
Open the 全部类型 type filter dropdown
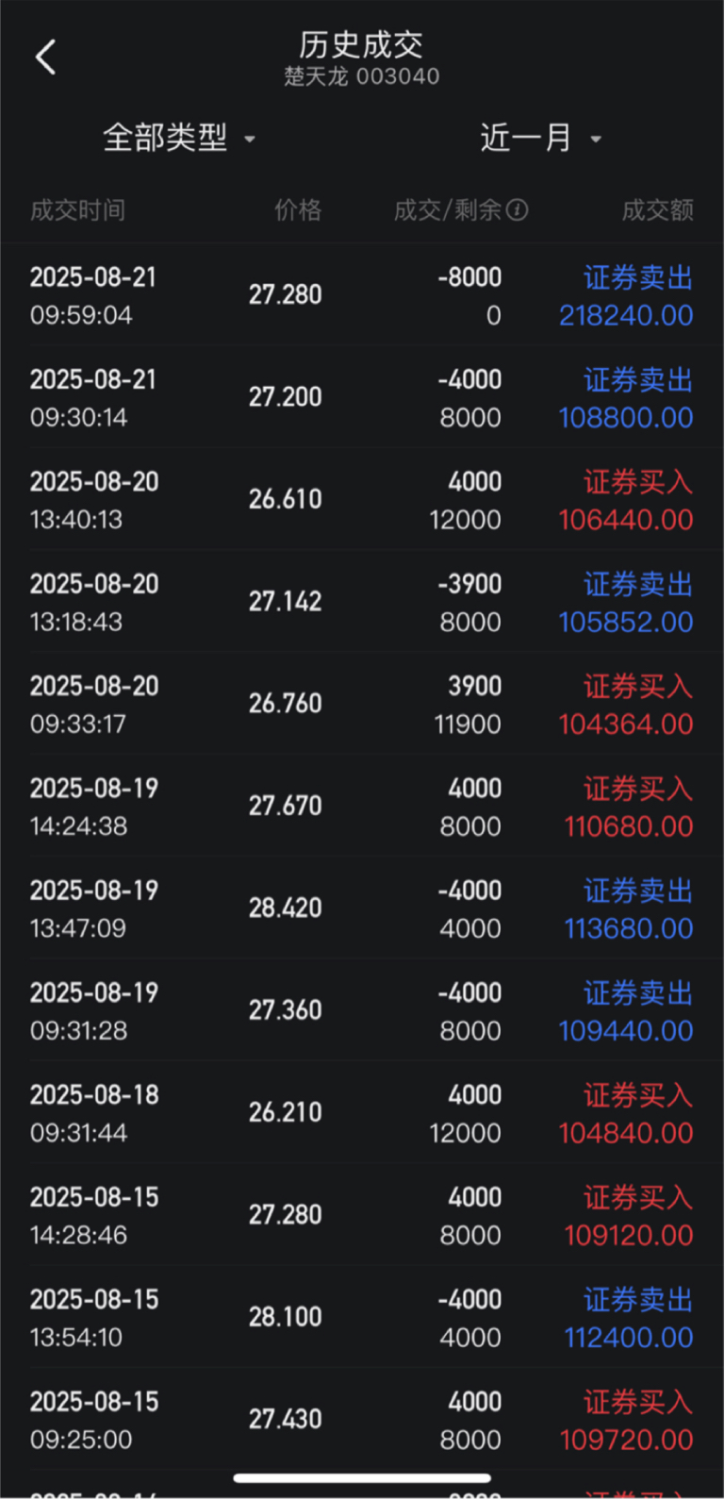coord(179,139)
